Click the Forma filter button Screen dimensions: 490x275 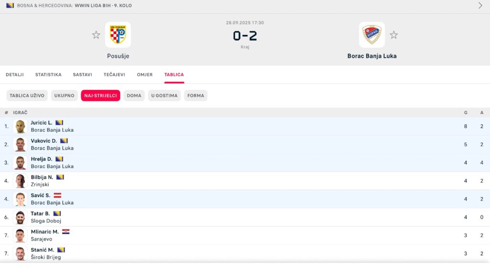[196, 95]
